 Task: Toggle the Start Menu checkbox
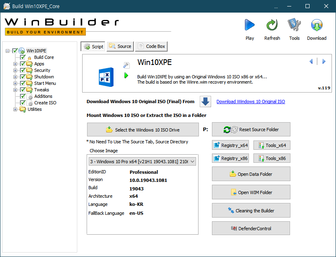pyautogui.click(x=23, y=83)
